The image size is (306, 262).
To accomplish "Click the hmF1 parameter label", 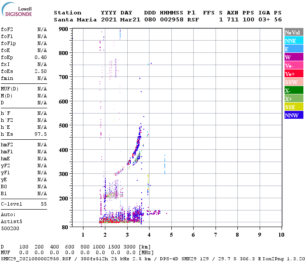I will [7, 152].
